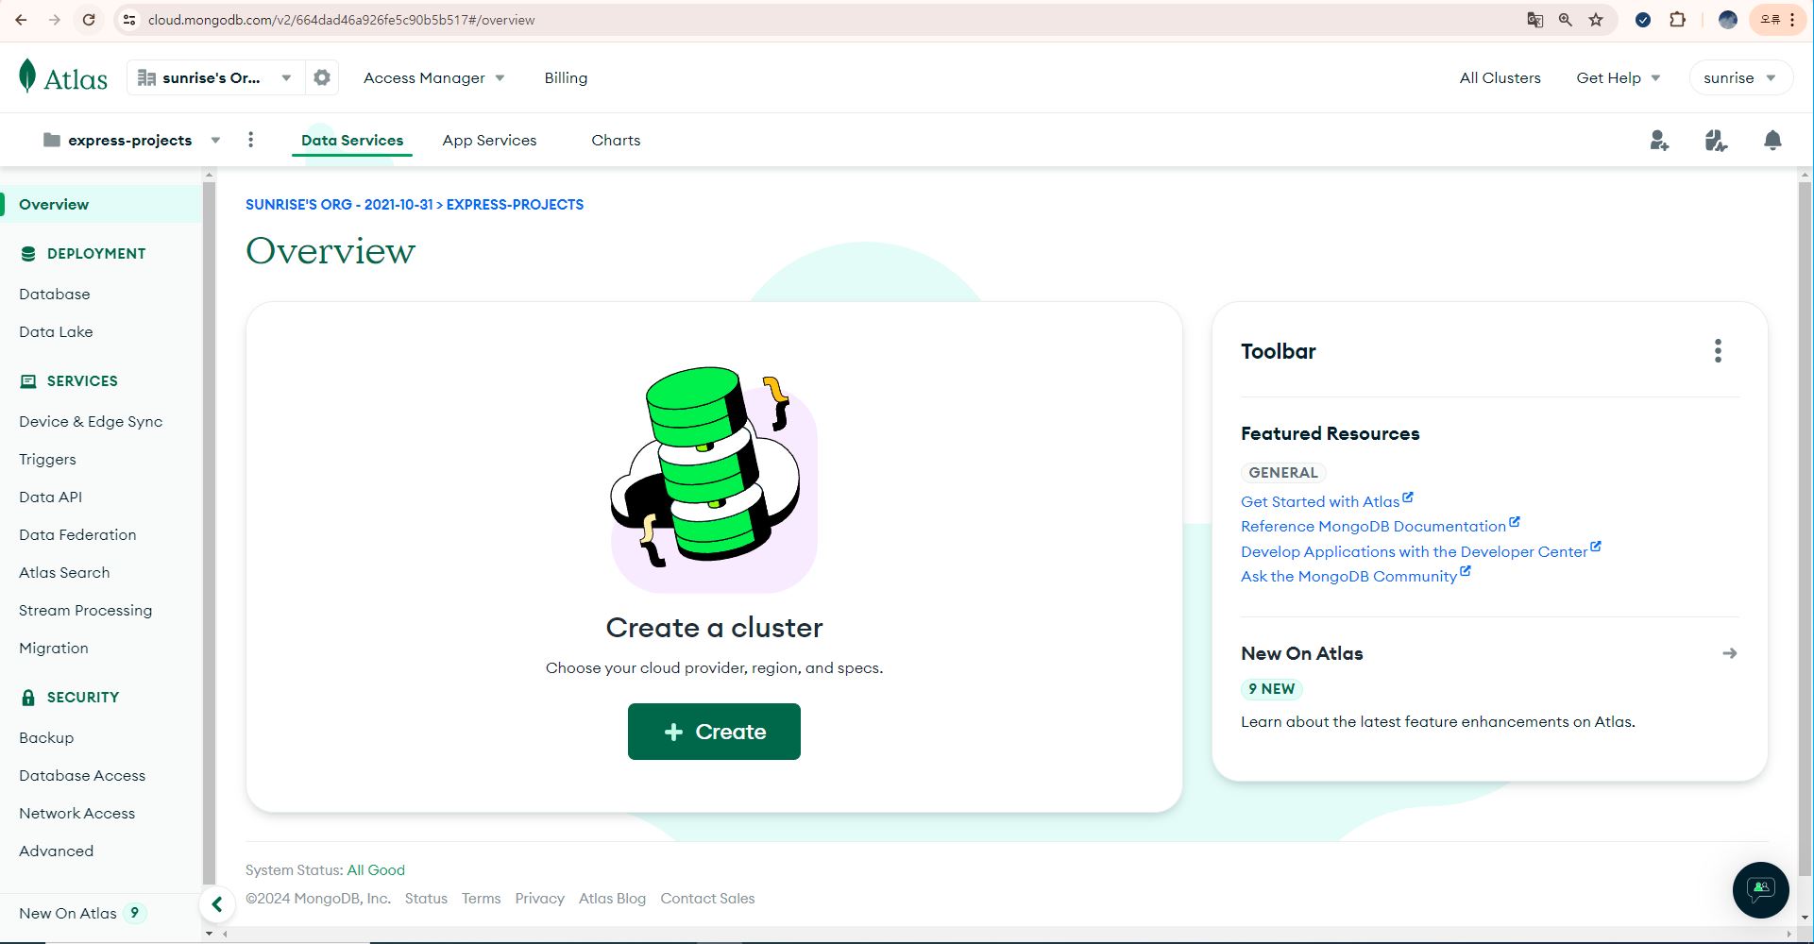Switch to the Data Services tab

coord(352,140)
